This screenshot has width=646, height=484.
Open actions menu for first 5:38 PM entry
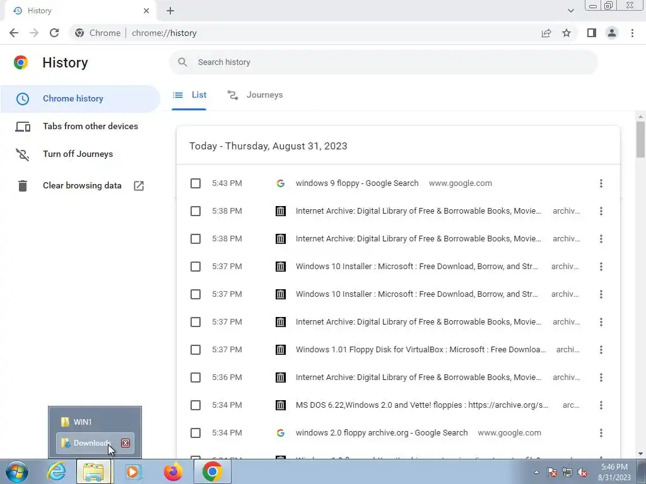coord(601,211)
